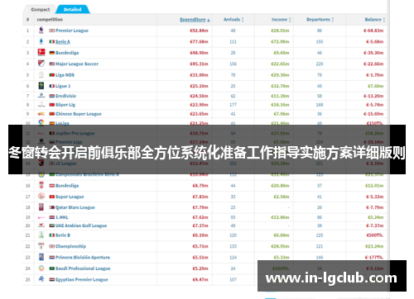
Task: Click Premier League expenditure €92.84m
Action: pyautogui.click(x=199, y=31)
